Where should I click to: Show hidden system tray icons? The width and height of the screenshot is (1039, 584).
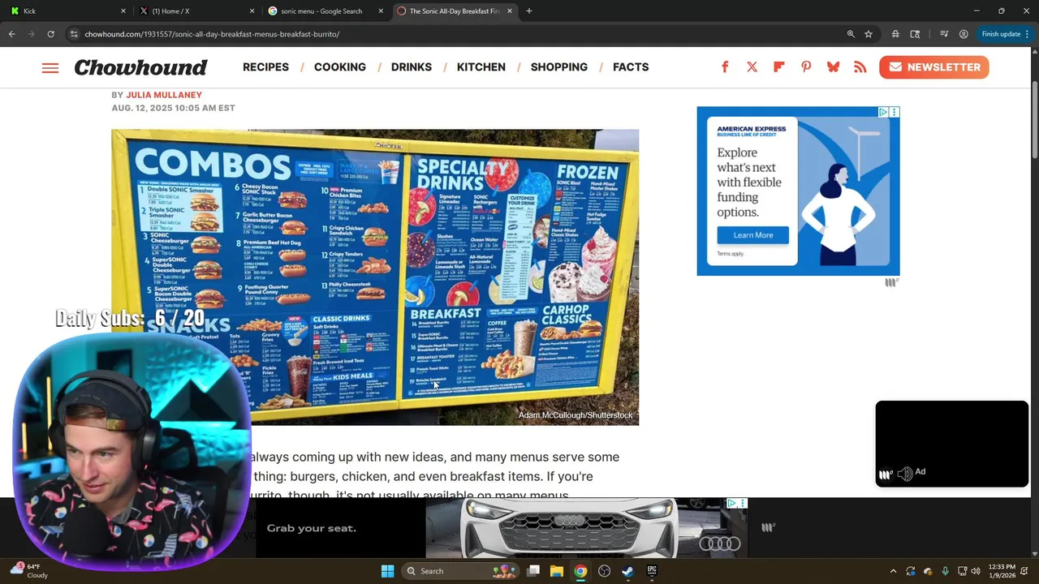[893, 571]
